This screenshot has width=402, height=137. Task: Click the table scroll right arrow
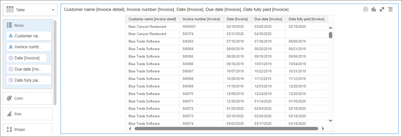[x=323, y=128]
